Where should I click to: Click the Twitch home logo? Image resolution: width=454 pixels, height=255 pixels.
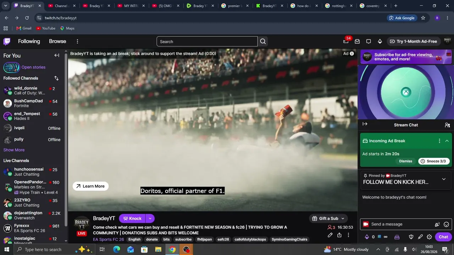[7, 41]
